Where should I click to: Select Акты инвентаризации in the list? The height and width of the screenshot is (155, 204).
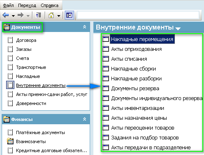click(x=138, y=108)
